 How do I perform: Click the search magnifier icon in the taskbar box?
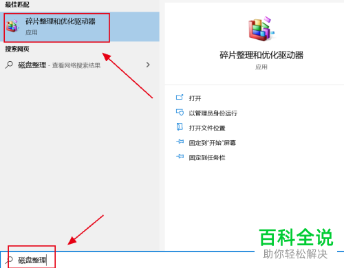(9, 260)
